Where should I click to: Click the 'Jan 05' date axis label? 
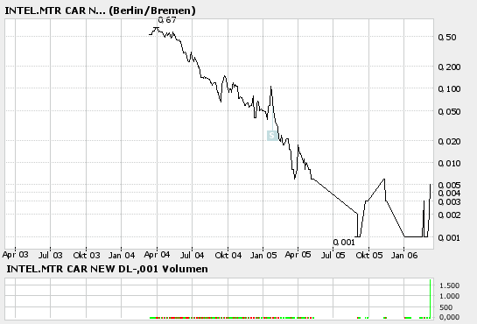[x=263, y=255]
